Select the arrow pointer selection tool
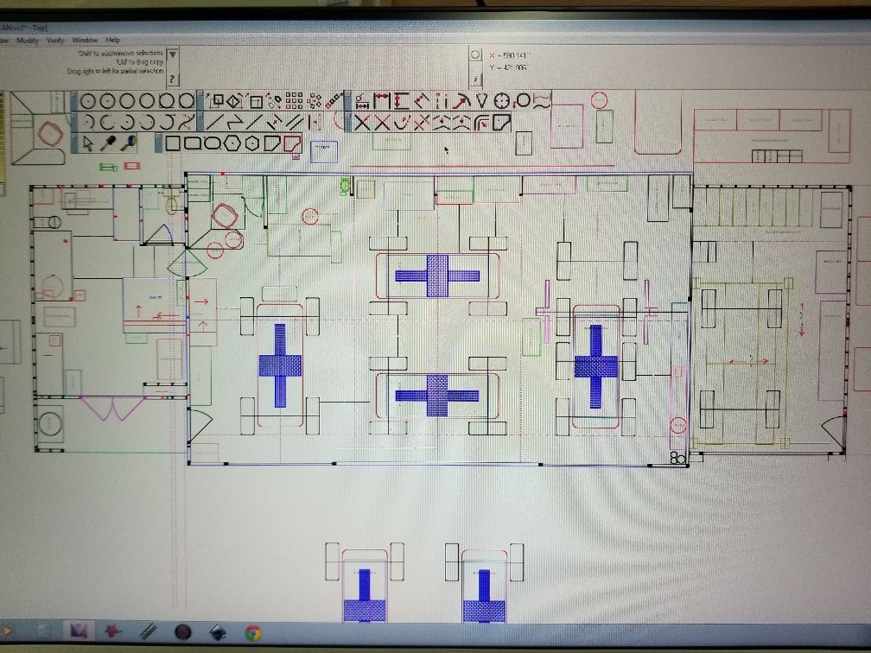 (89, 143)
